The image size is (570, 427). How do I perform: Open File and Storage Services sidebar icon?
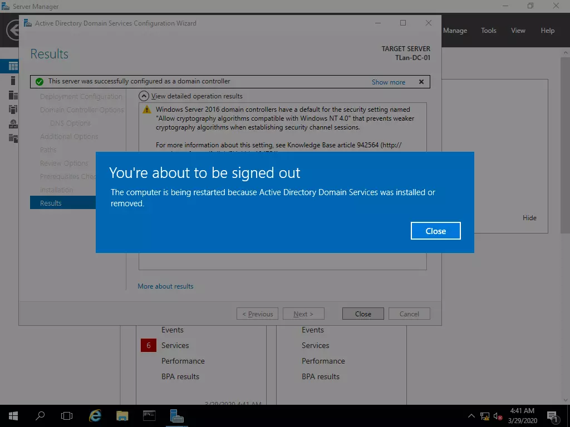click(13, 138)
